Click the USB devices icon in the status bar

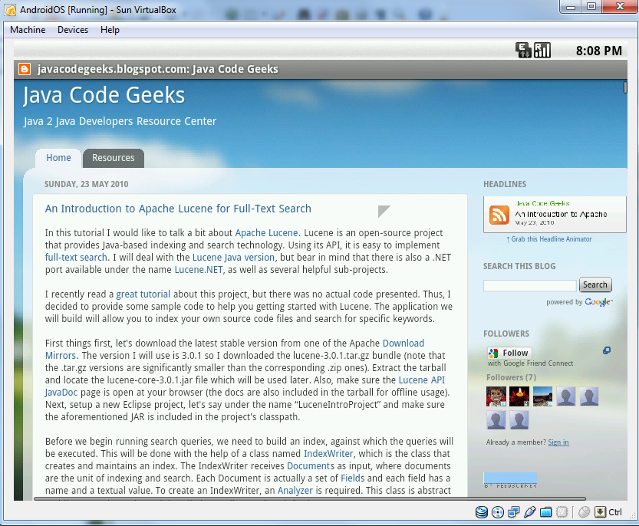tap(530, 511)
